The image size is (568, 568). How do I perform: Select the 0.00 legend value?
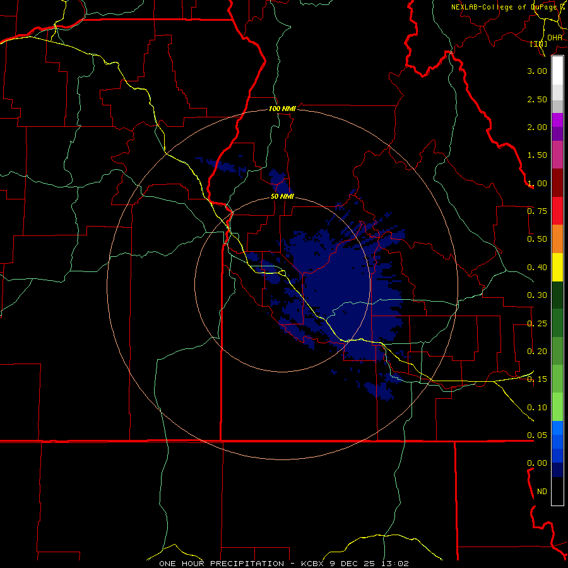tap(537, 463)
